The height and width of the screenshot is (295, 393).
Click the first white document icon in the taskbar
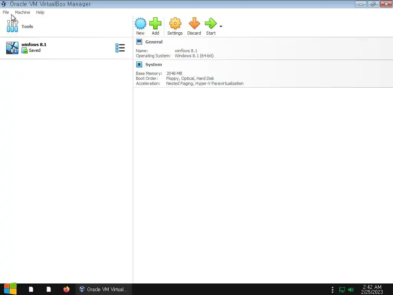pyautogui.click(x=31, y=289)
